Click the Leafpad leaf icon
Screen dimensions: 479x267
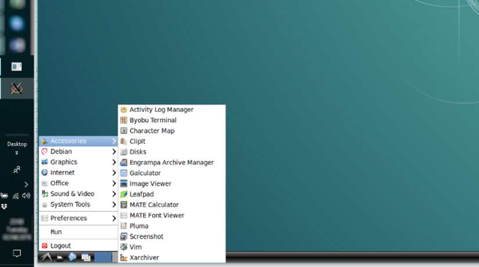tap(124, 194)
